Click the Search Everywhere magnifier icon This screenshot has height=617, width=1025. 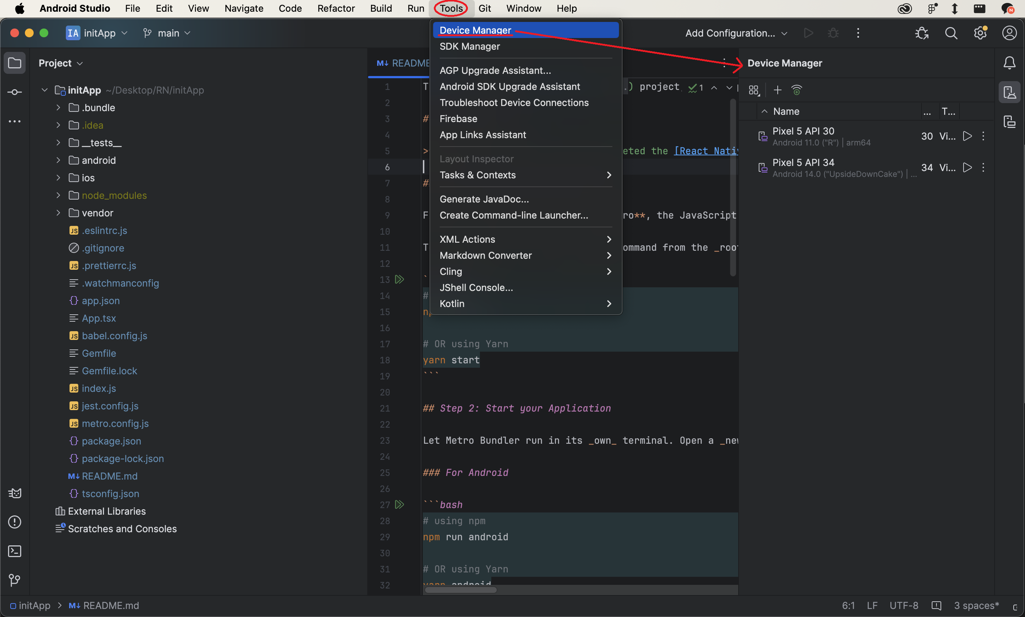pyautogui.click(x=951, y=33)
